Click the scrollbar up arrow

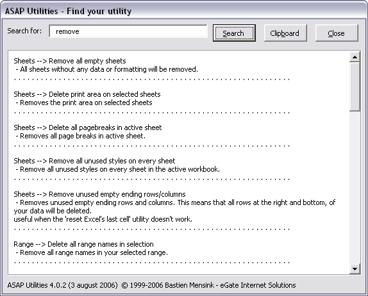(x=355, y=57)
